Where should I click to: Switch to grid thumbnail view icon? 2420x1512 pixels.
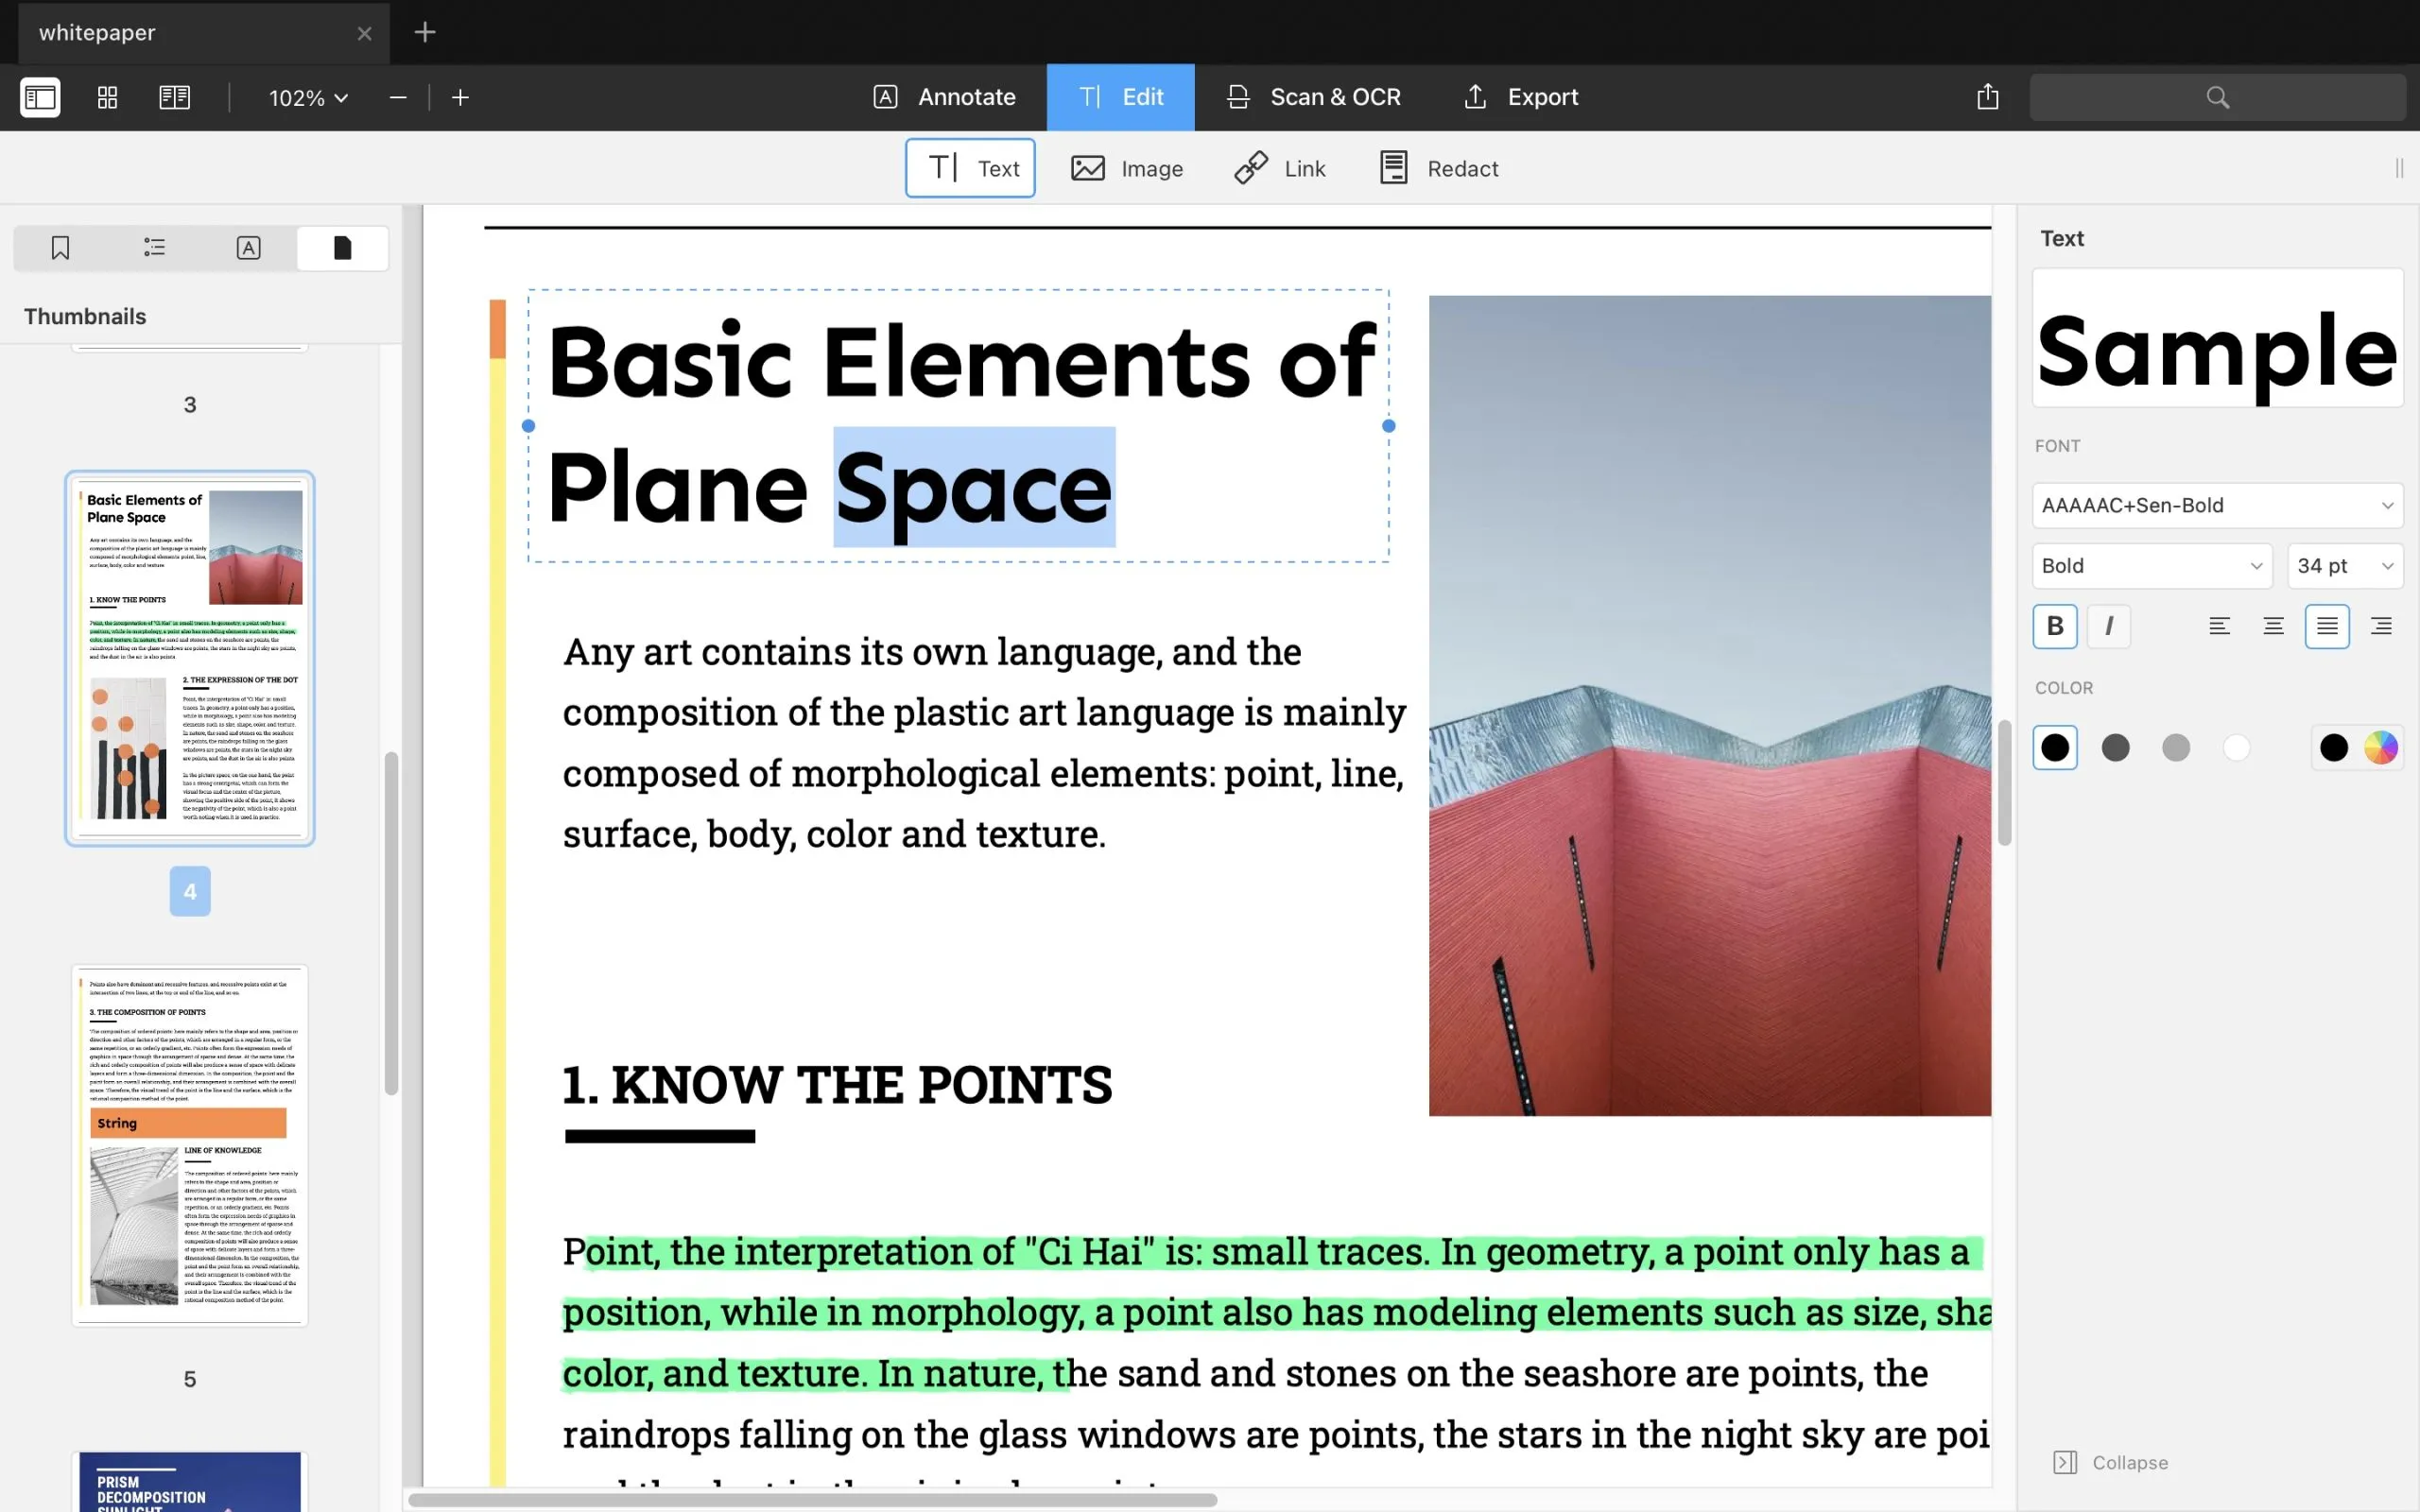[x=107, y=97]
